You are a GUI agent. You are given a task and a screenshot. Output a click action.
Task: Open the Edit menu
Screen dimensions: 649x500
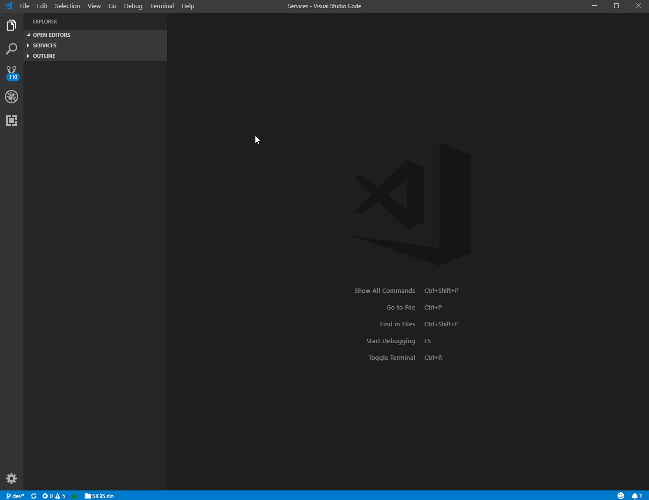click(42, 6)
